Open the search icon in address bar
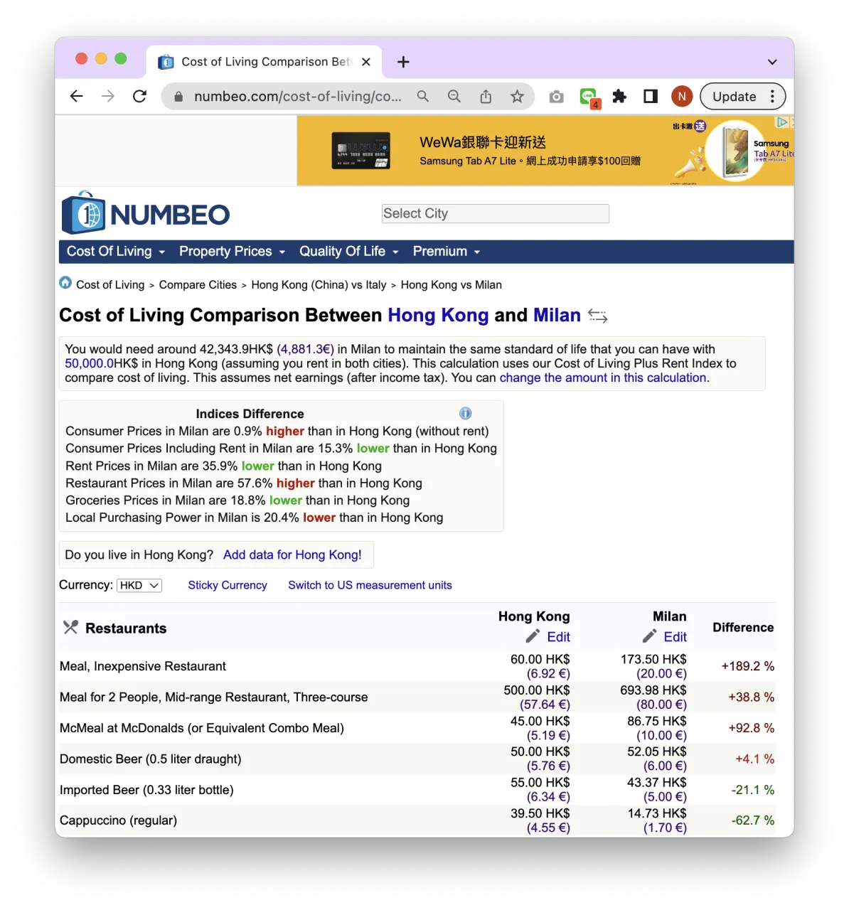The width and height of the screenshot is (849, 910). (423, 97)
